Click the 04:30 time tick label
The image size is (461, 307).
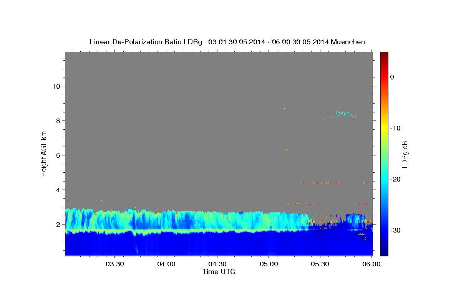[x=217, y=264]
